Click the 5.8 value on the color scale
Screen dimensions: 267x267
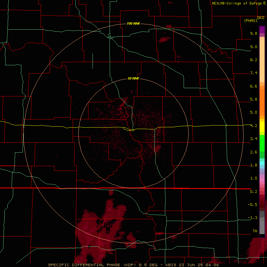(x=254, y=99)
